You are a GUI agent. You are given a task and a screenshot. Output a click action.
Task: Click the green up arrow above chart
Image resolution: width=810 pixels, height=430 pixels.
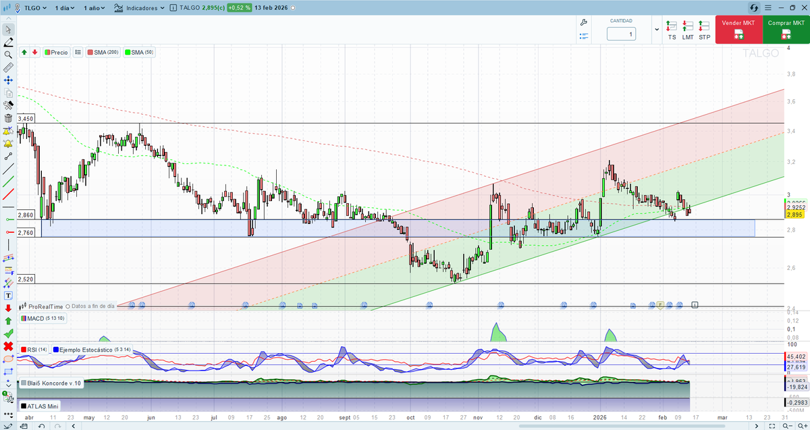coord(24,52)
